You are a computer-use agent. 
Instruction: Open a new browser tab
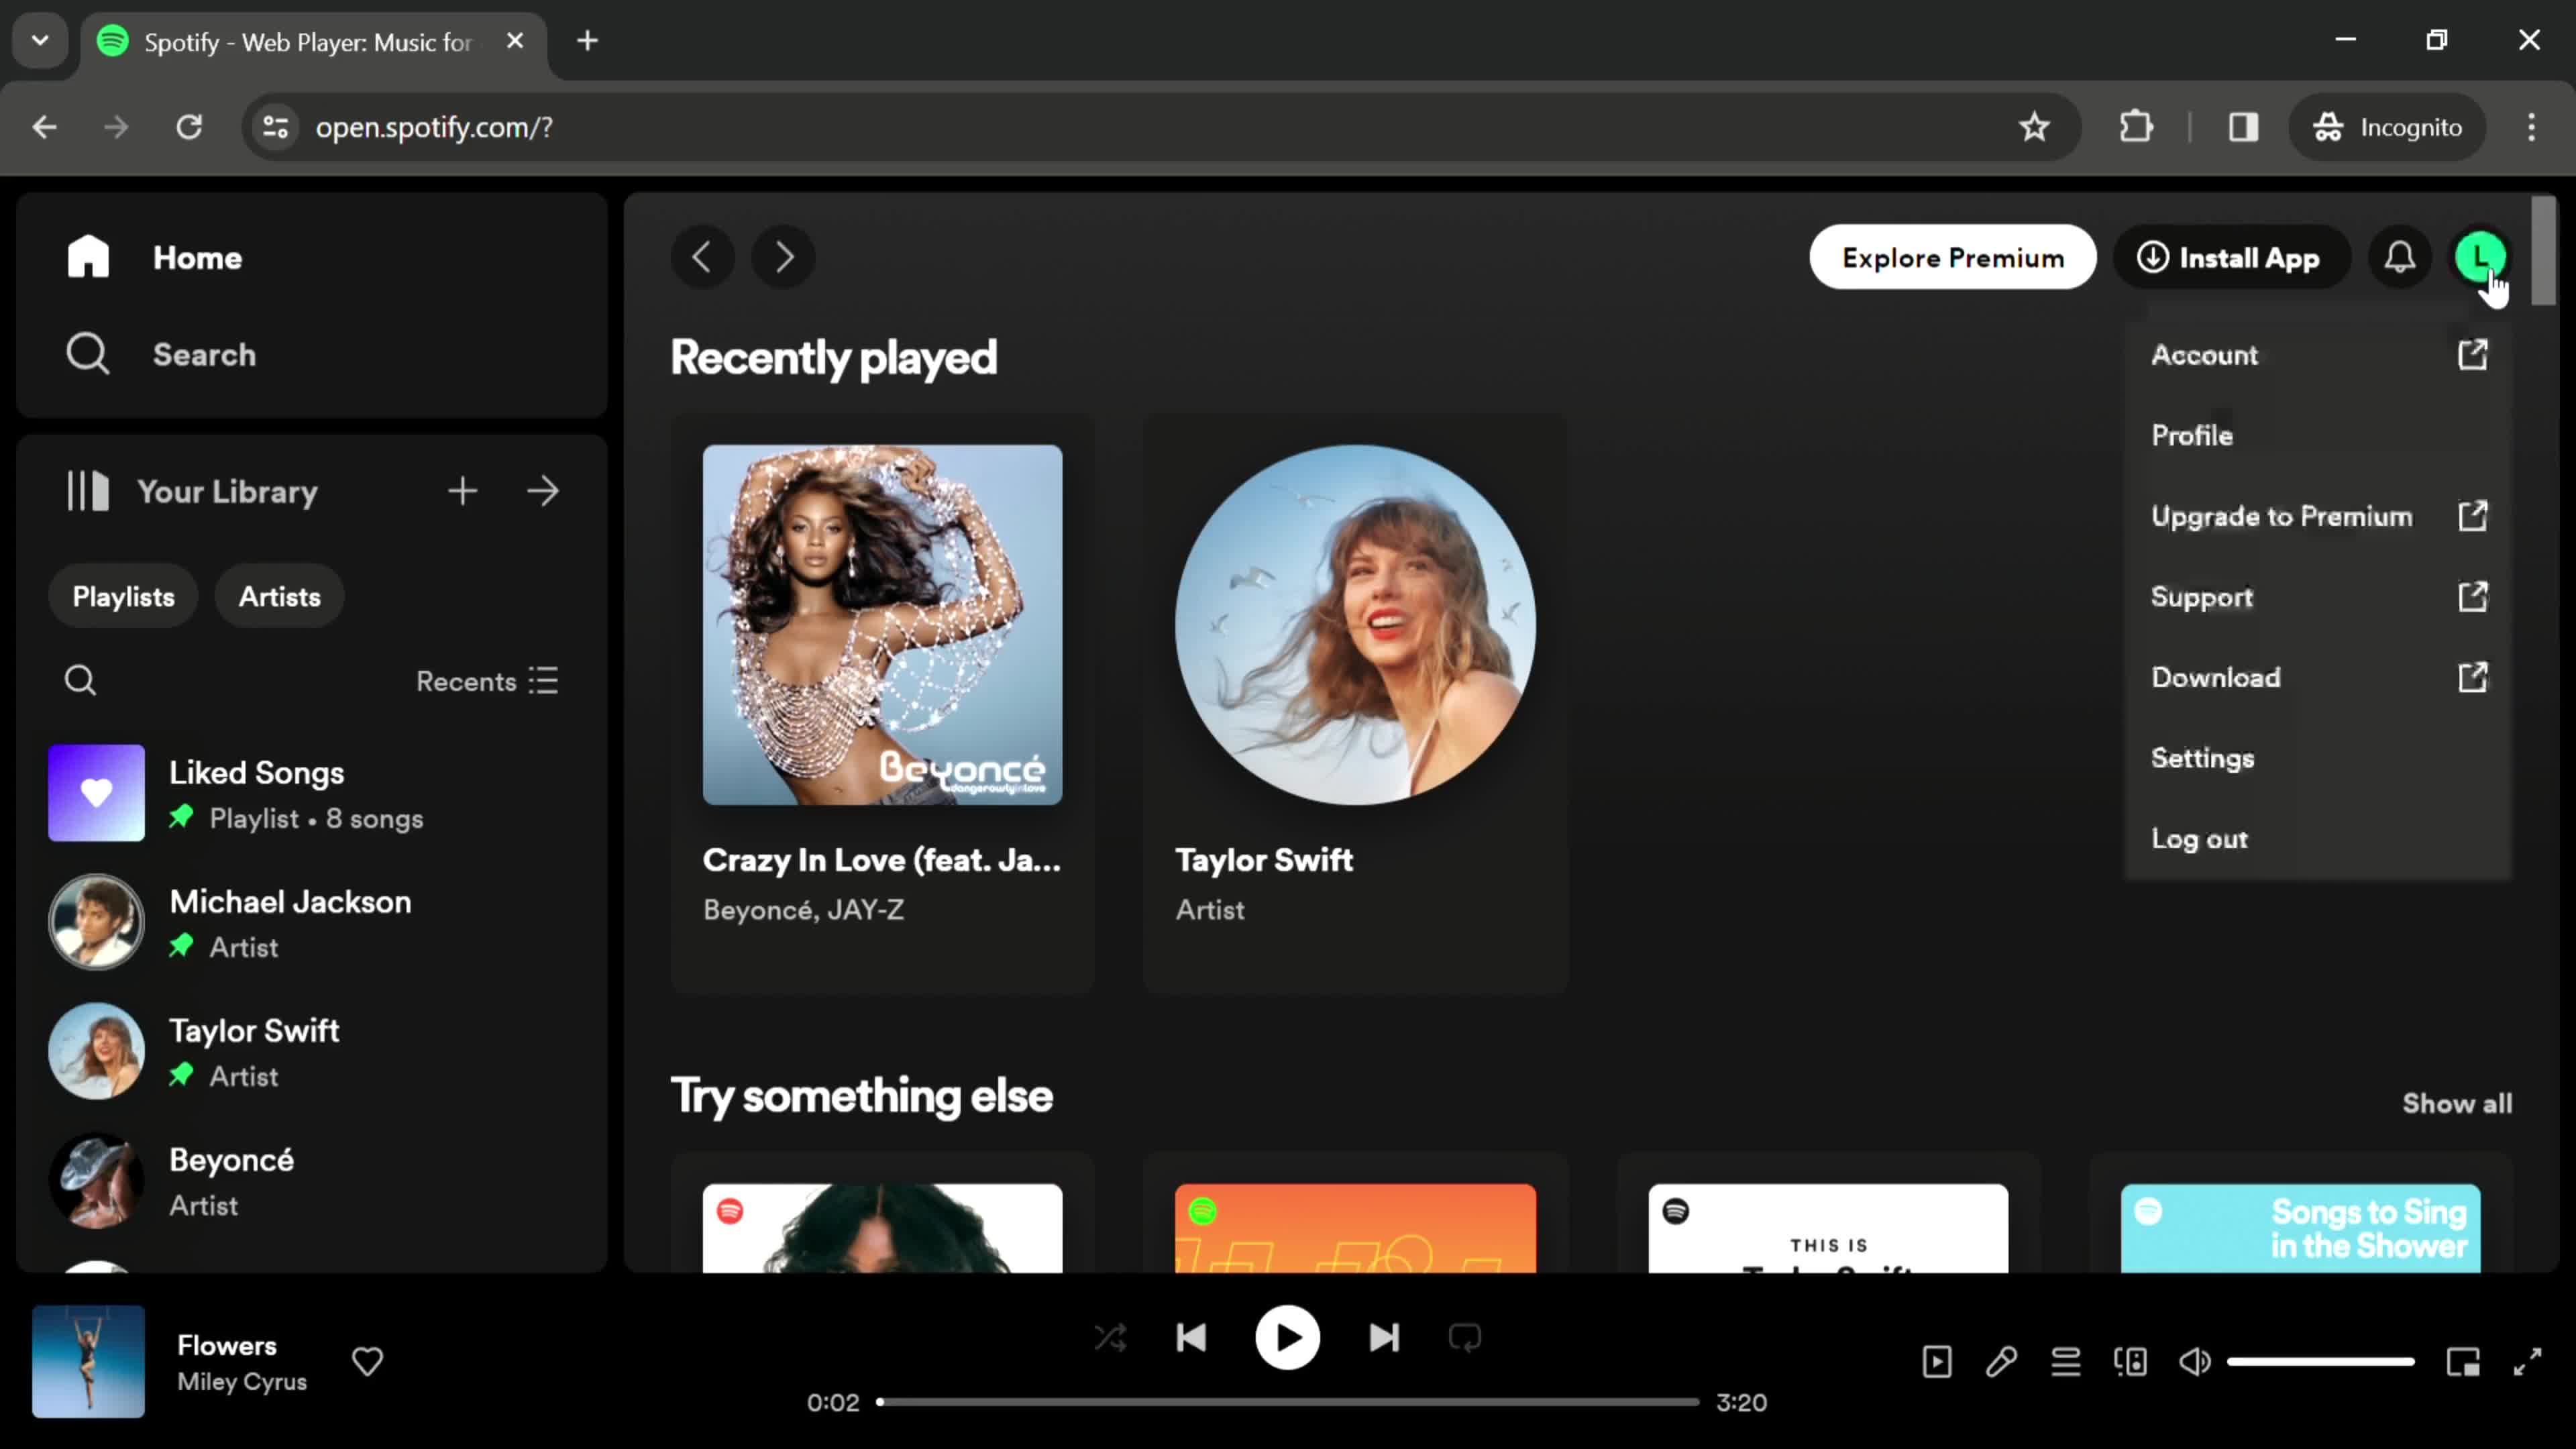588,41
